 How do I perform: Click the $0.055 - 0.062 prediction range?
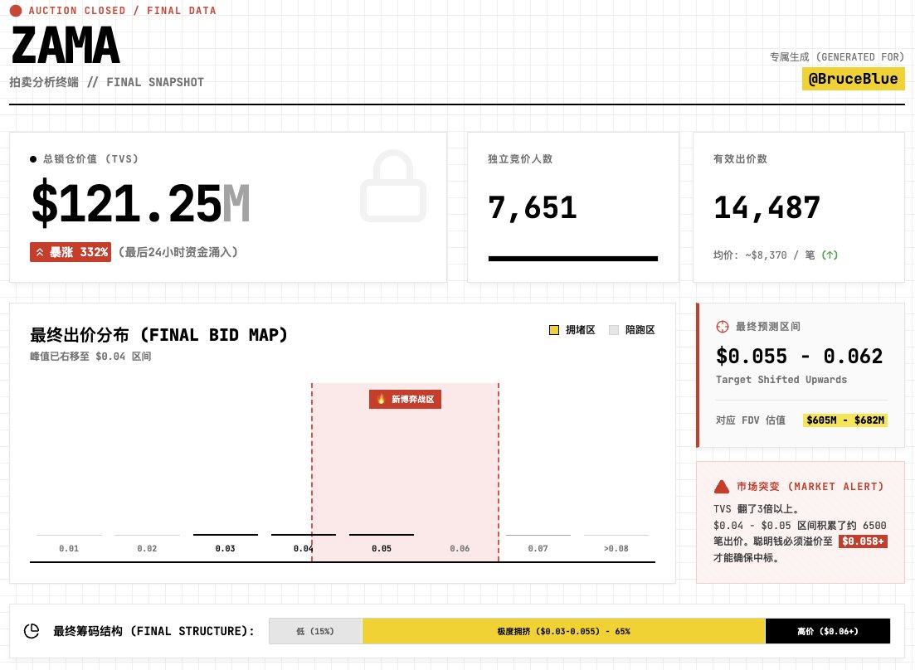click(800, 356)
